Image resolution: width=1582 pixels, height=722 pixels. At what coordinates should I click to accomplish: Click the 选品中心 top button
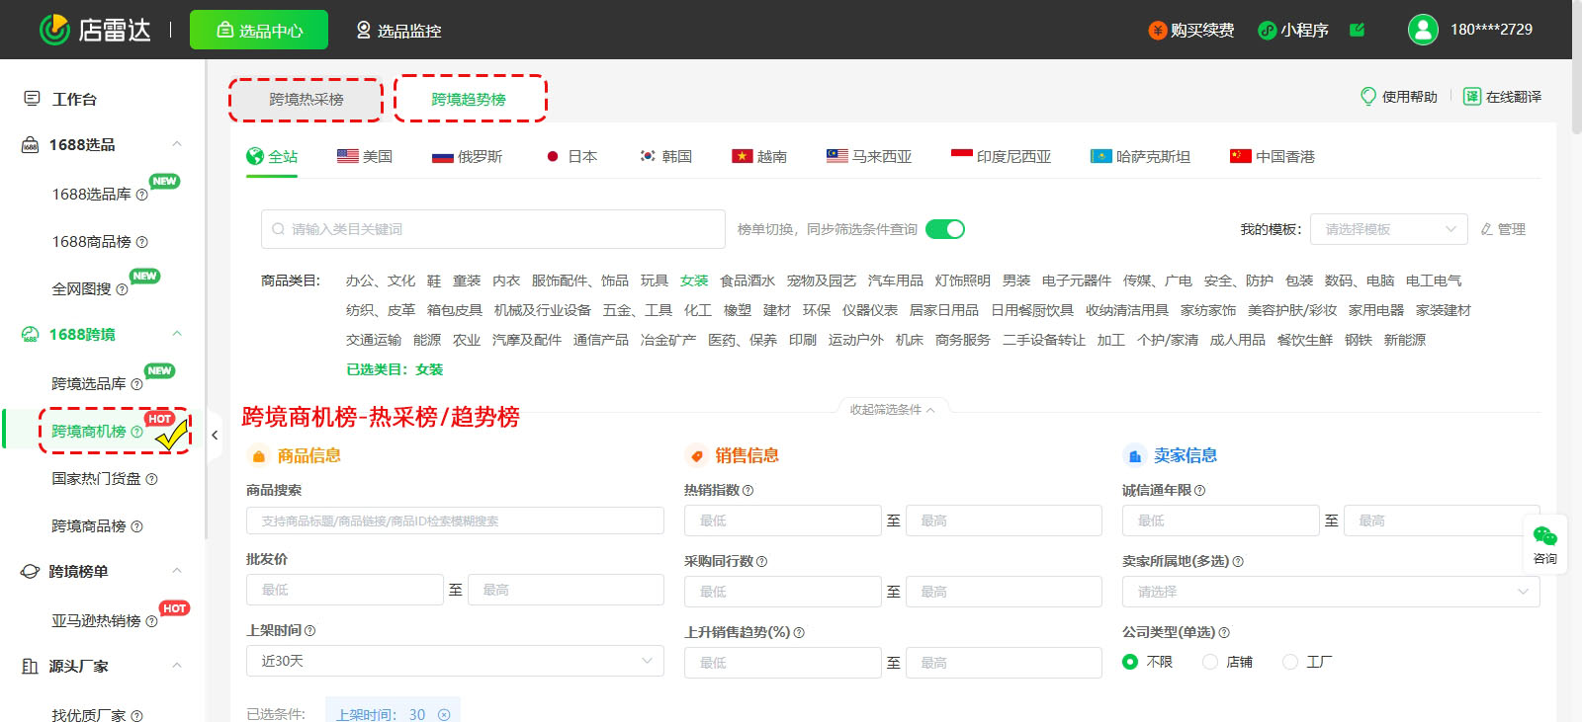[x=259, y=30]
